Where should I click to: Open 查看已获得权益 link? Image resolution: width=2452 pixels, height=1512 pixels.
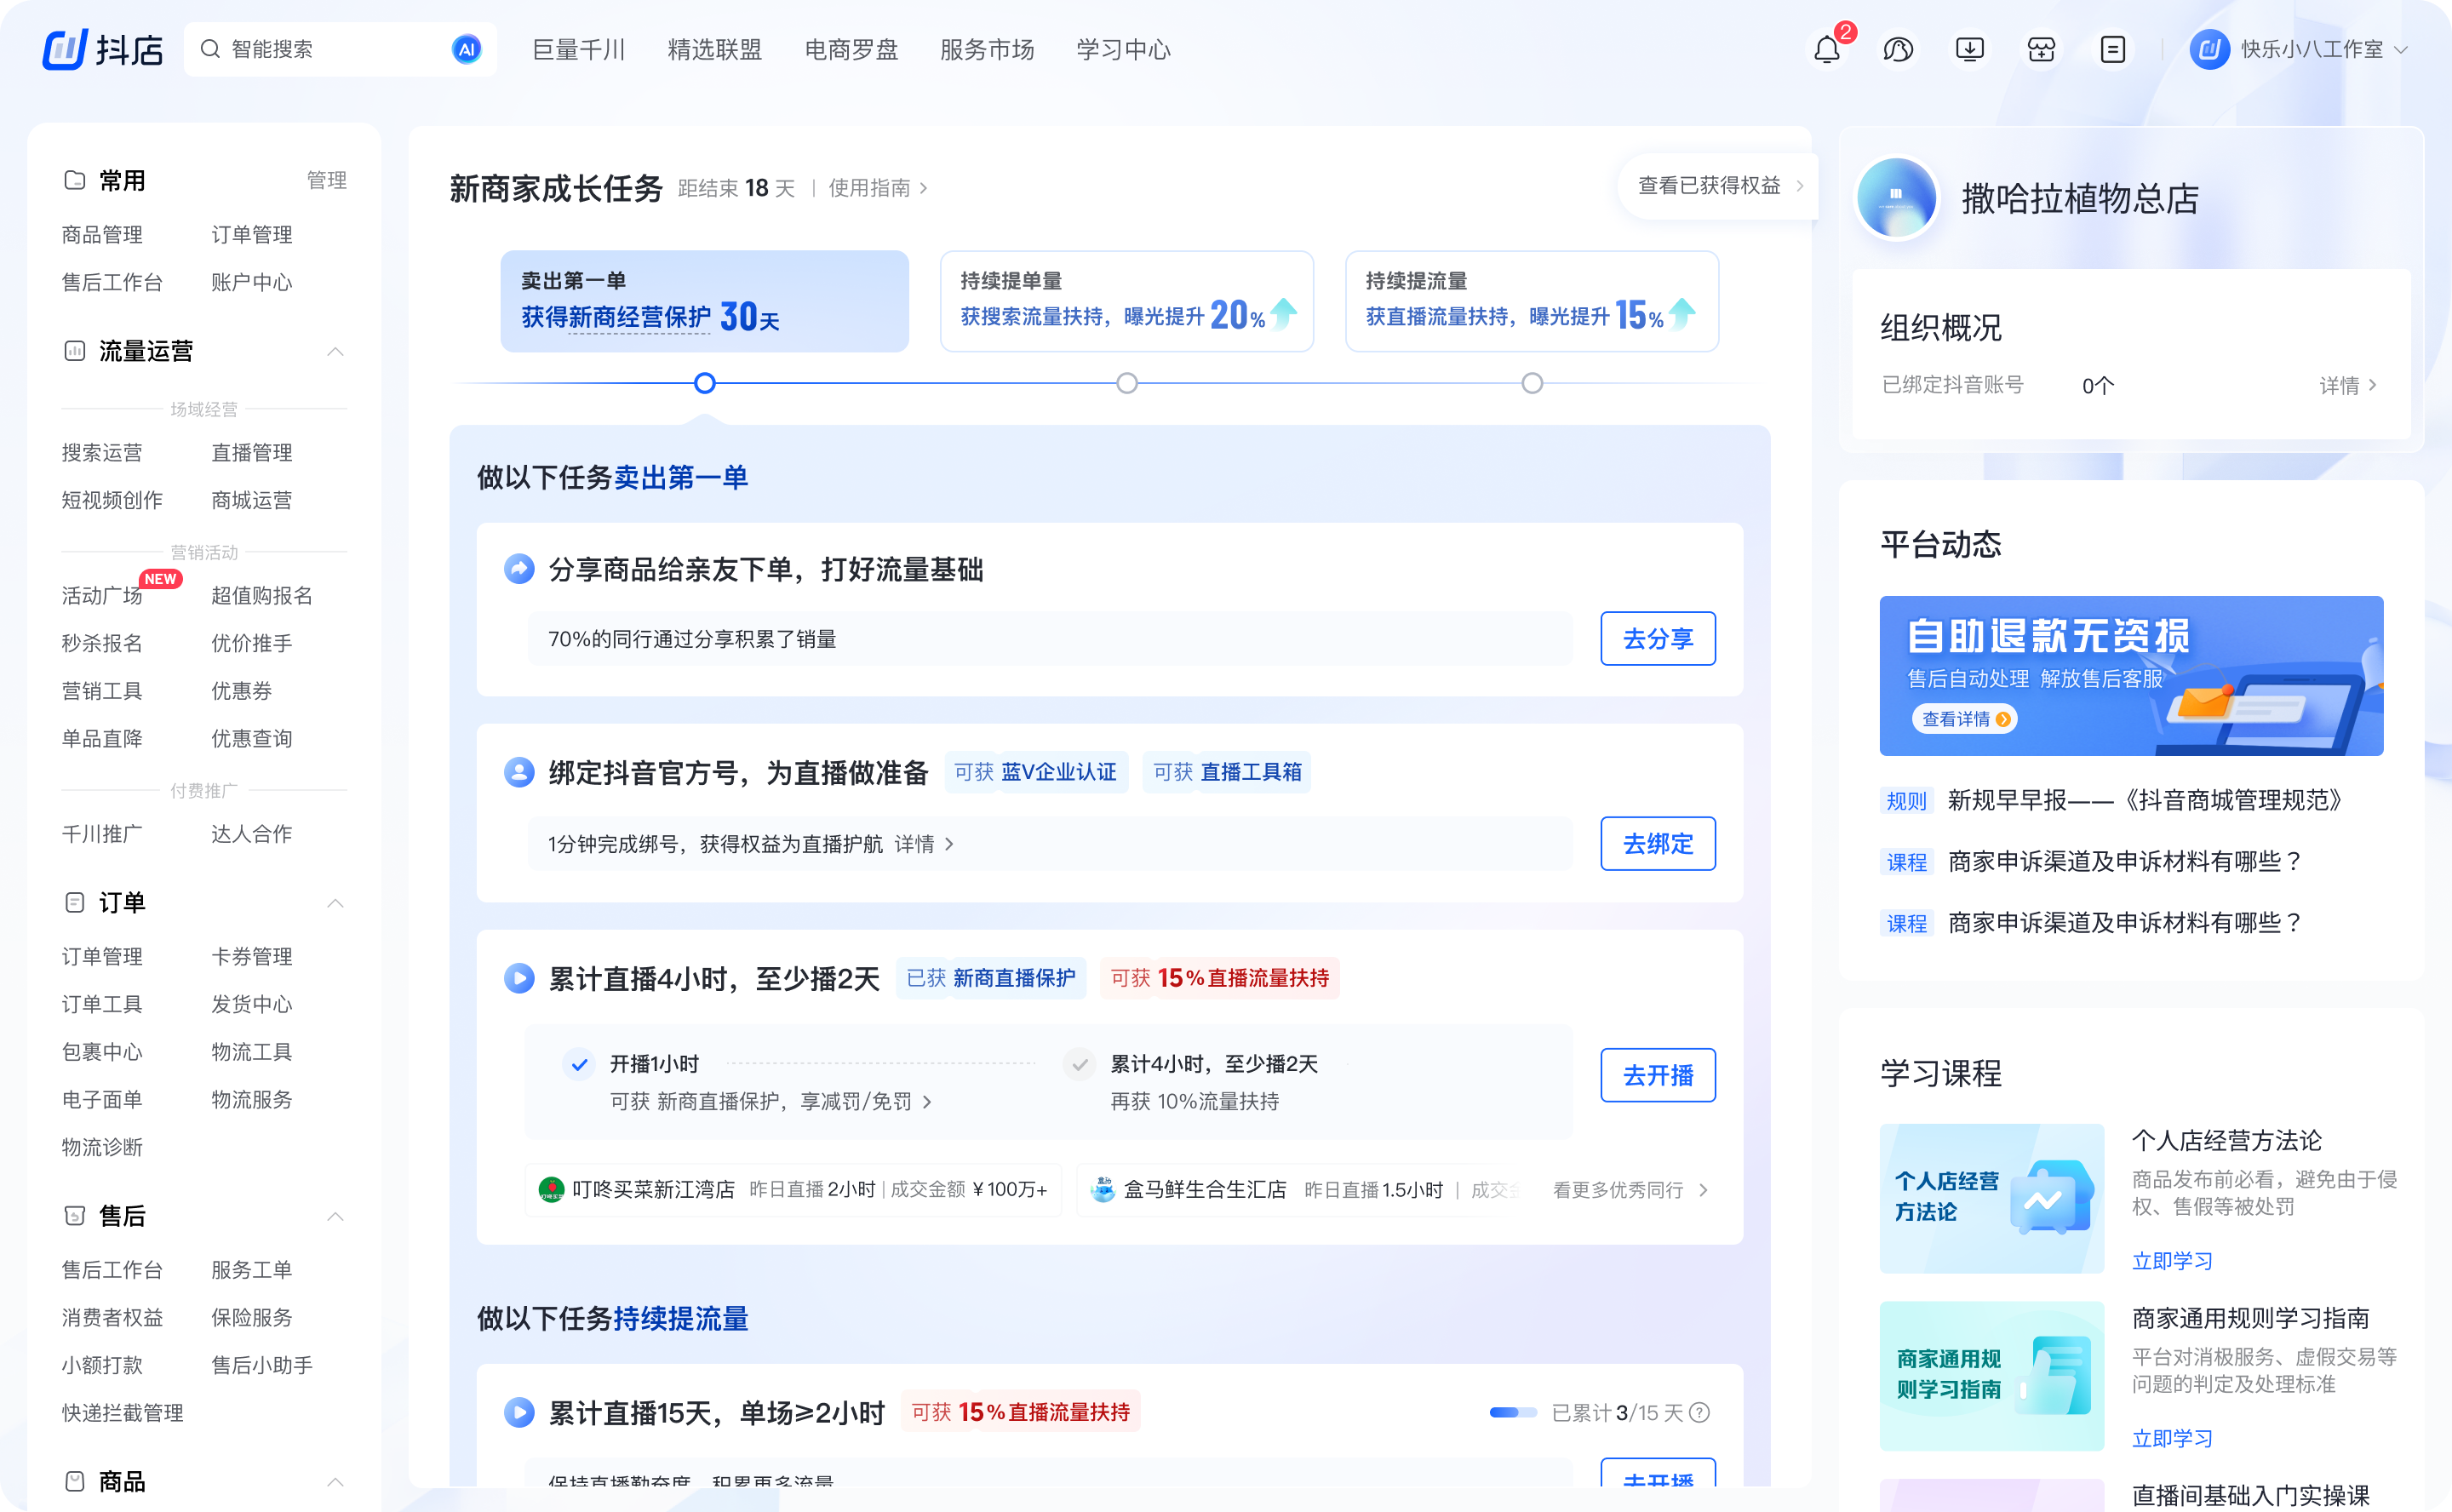[1710, 186]
